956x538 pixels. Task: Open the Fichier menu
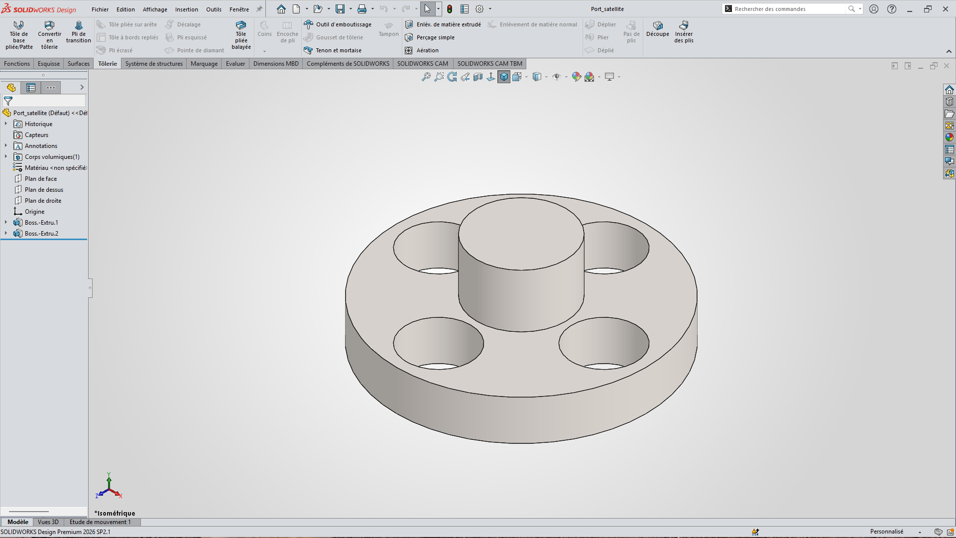pyautogui.click(x=100, y=9)
